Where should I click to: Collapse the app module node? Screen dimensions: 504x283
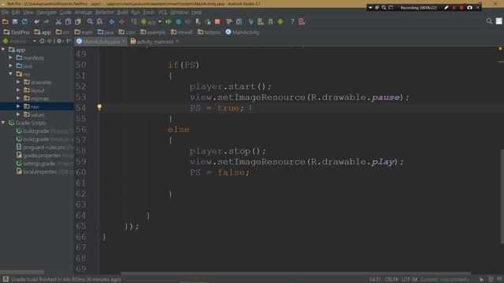point(3,50)
